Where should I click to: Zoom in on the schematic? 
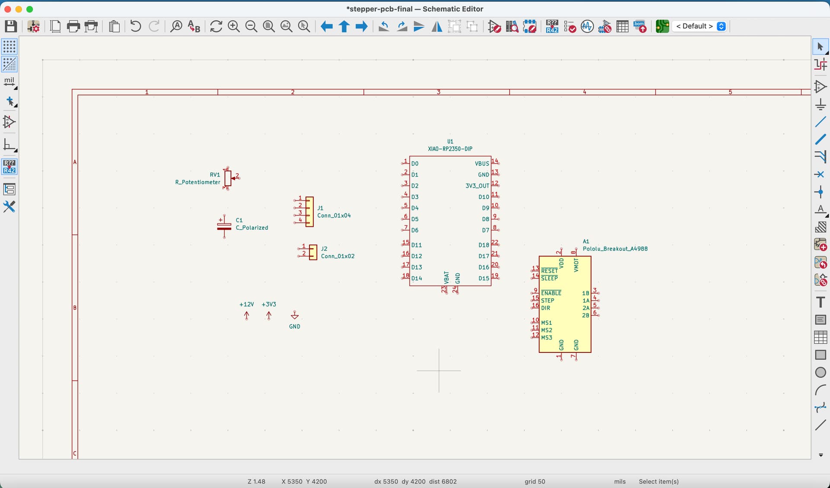point(233,26)
